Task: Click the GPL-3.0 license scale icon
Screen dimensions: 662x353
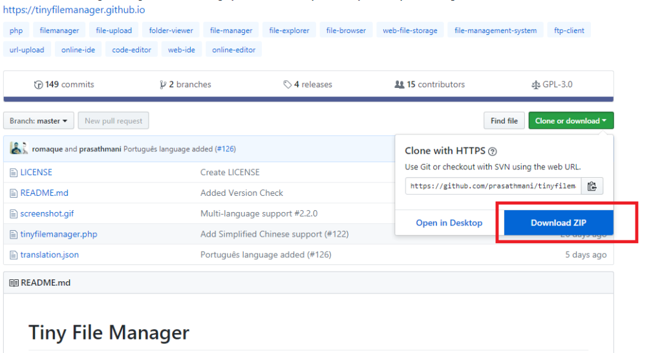Action: click(535, 85)
